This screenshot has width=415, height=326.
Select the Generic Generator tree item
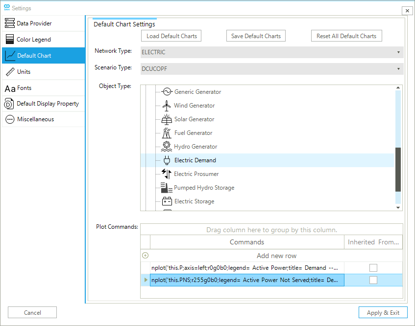point(197,92)
